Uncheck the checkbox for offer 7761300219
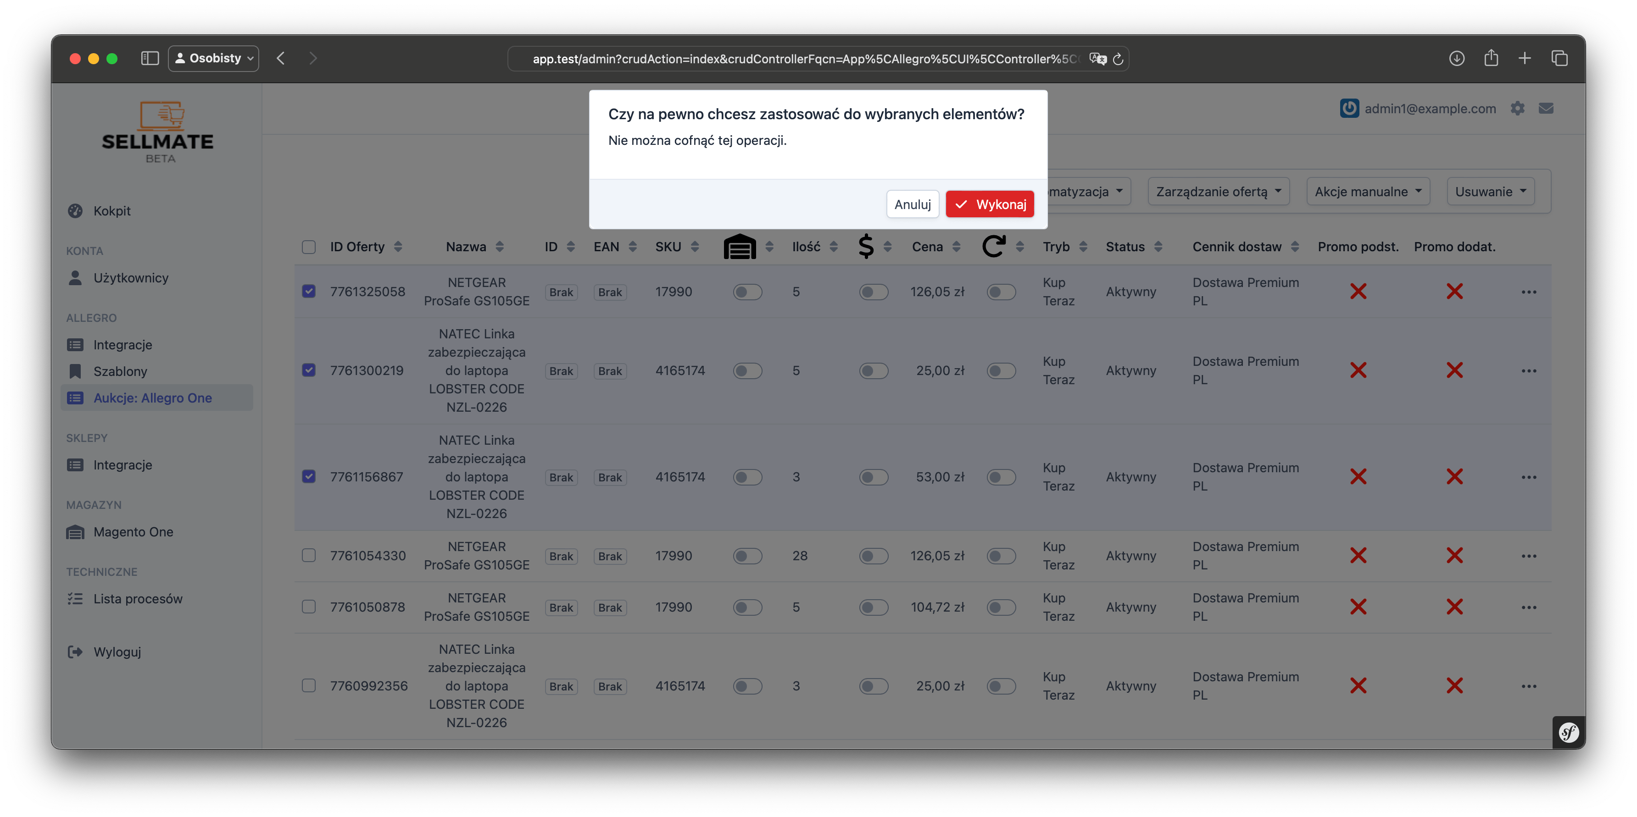The width and height of the screenshot is (1637, 817). (309, 370)
